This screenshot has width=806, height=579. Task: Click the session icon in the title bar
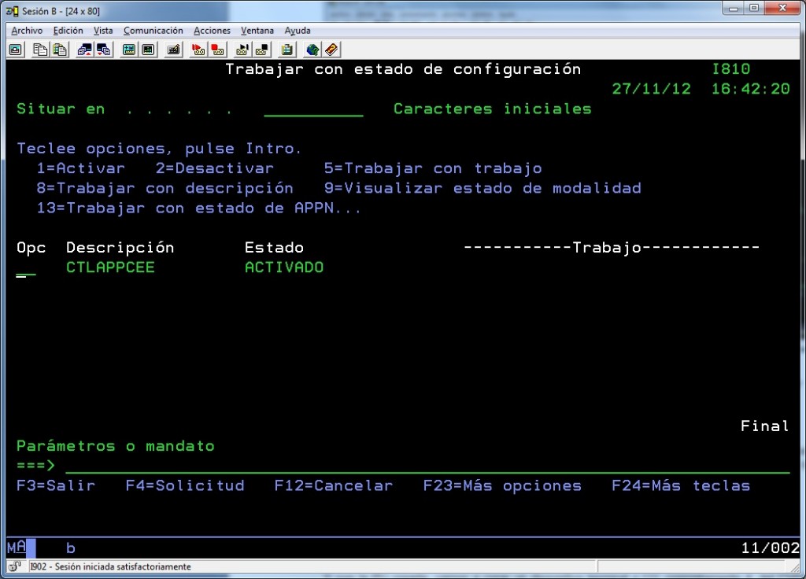pyautogui.click(x=13, y=11)
